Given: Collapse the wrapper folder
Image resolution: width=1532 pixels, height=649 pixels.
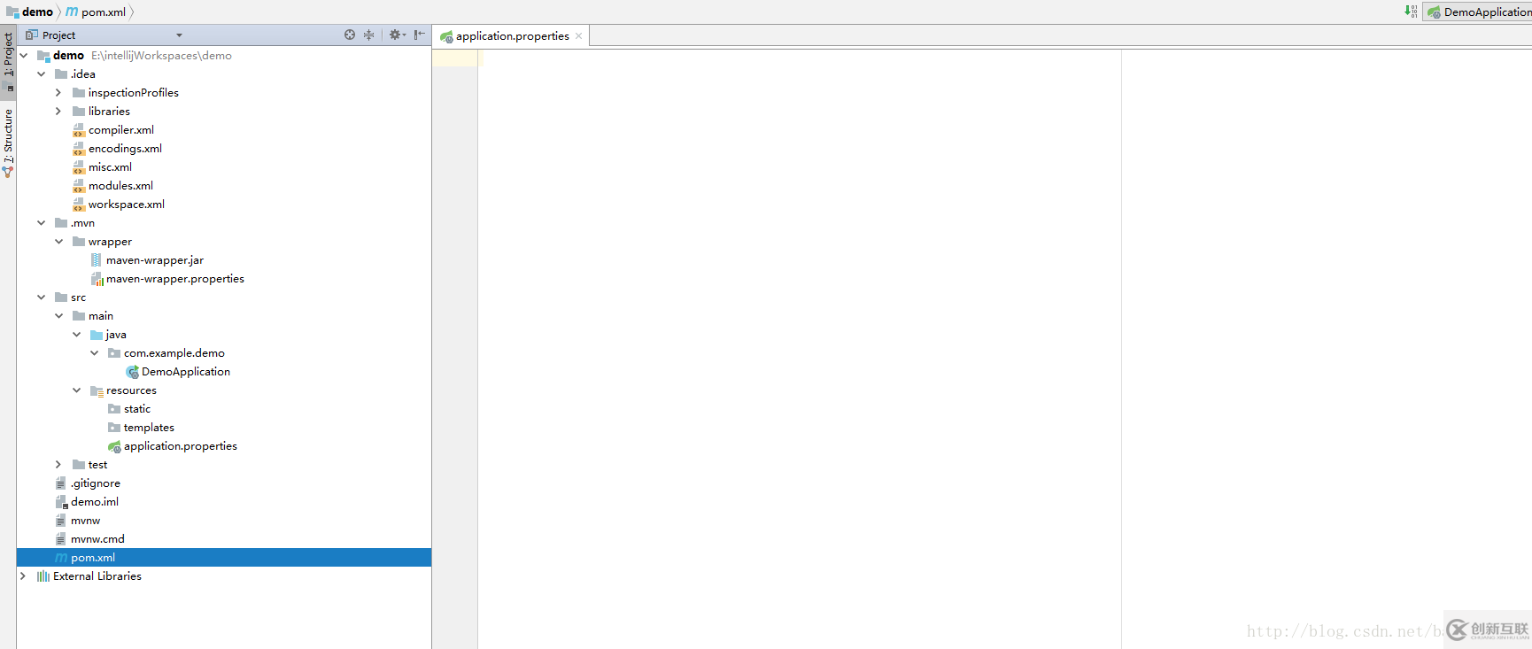Looking at the screenshot, I should 59,241.
